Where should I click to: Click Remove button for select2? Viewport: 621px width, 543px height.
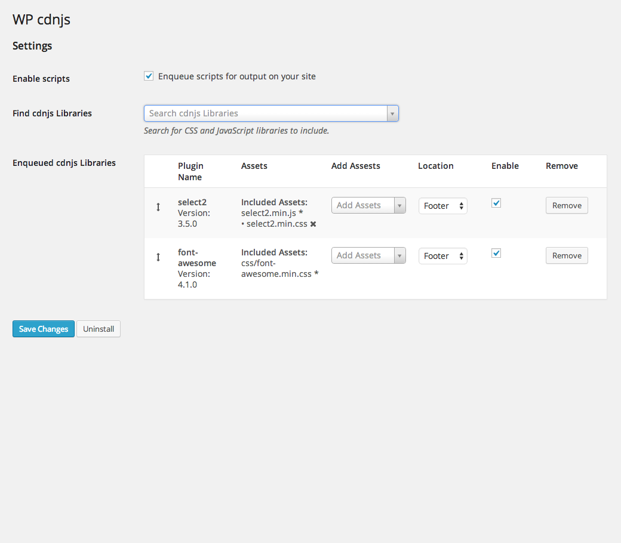[x=567, y=205]
